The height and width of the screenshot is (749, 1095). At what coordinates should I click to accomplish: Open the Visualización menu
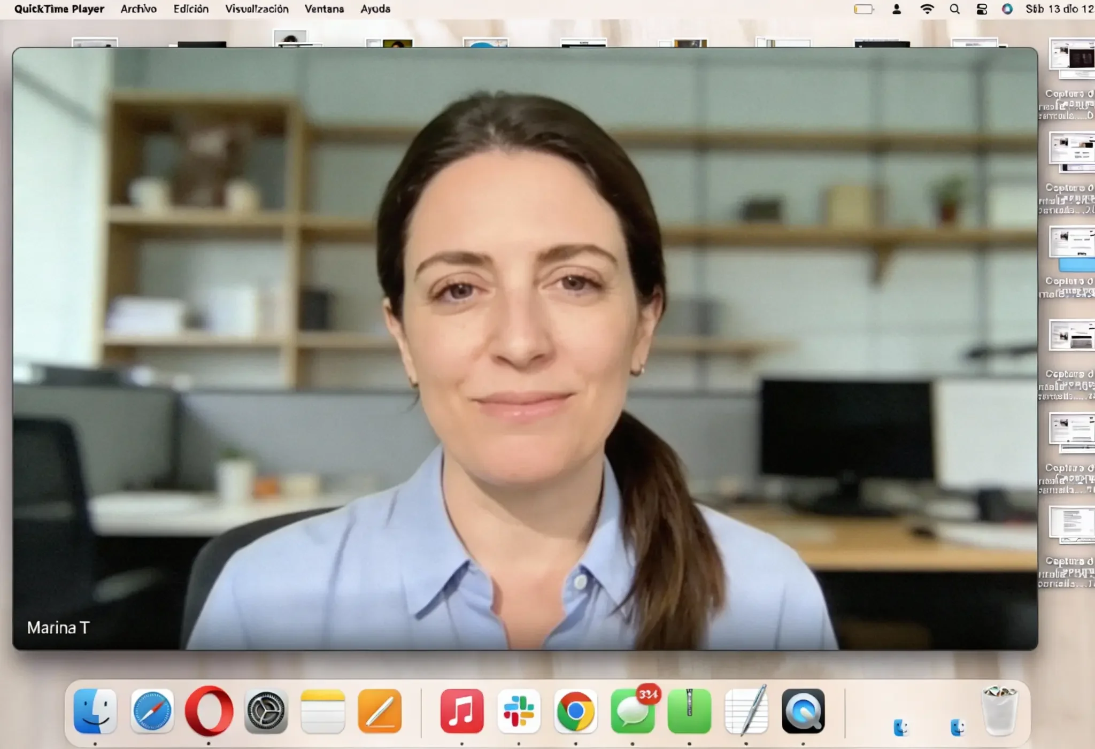[x=257, y=9]
